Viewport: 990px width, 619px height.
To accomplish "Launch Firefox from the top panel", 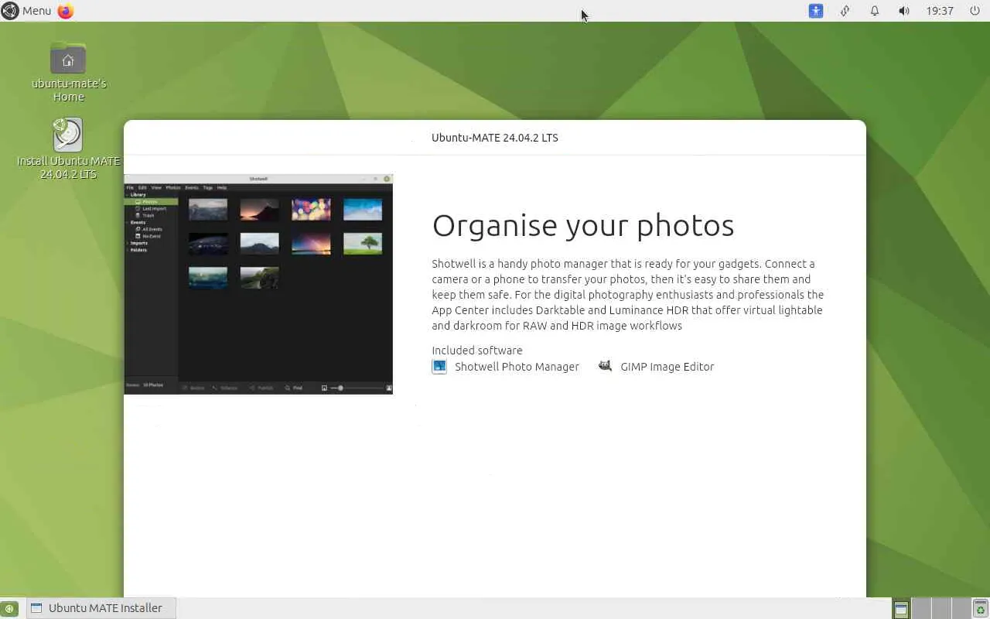I will [x=66, y=11].
